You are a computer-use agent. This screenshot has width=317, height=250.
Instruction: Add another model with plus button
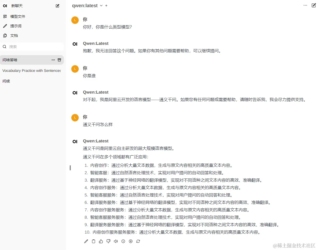[106, 5]
